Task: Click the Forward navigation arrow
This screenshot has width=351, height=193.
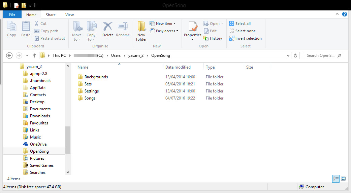Action: point(19,55)
